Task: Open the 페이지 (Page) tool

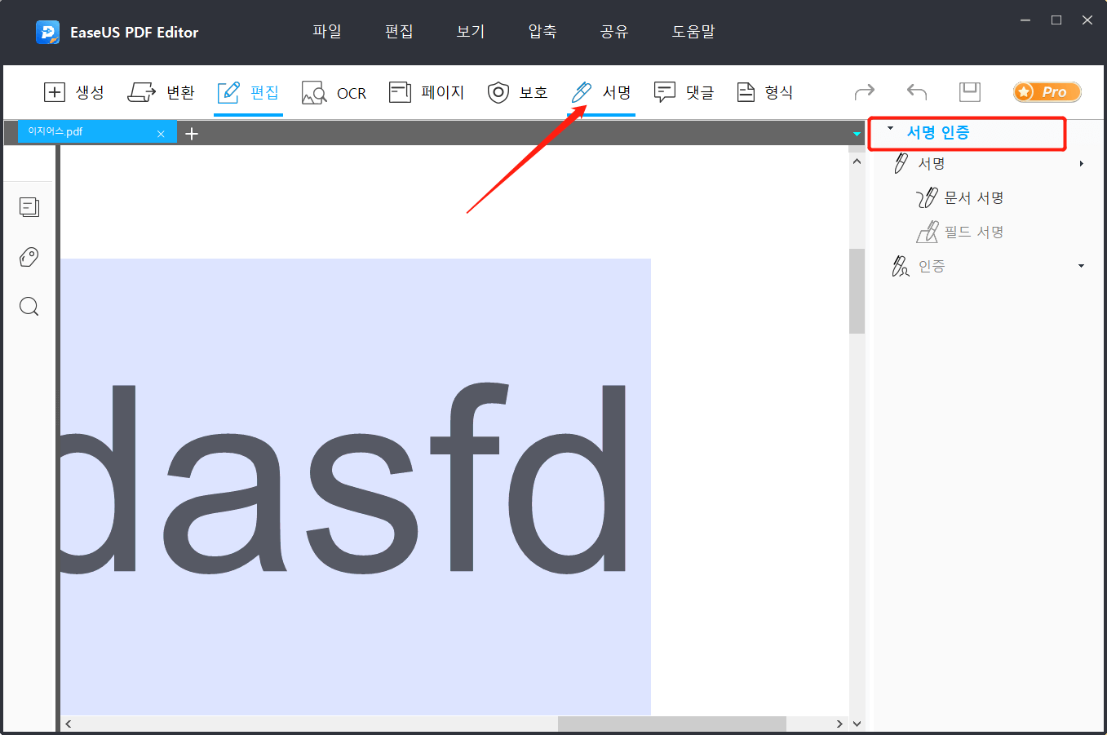Action: pos(427,92)
